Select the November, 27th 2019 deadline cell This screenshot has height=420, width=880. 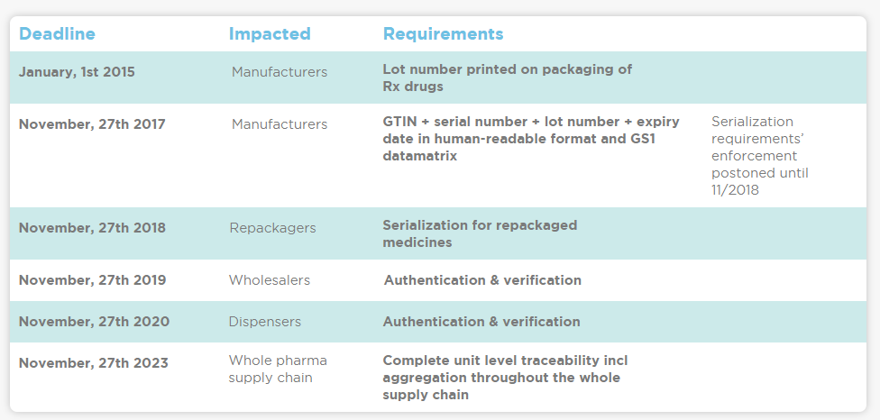tap(92, 279)
